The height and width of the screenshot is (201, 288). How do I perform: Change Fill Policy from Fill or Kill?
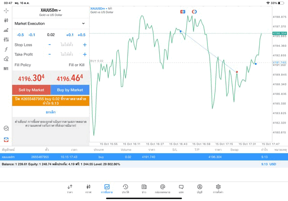[x=76, y=65]
